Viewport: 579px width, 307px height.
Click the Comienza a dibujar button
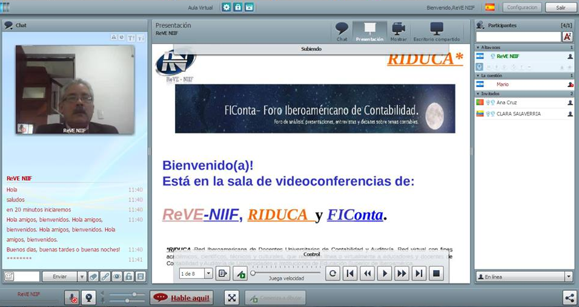point(275,298)
